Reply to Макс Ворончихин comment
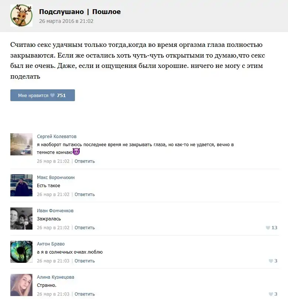 (x=85, y=194)
